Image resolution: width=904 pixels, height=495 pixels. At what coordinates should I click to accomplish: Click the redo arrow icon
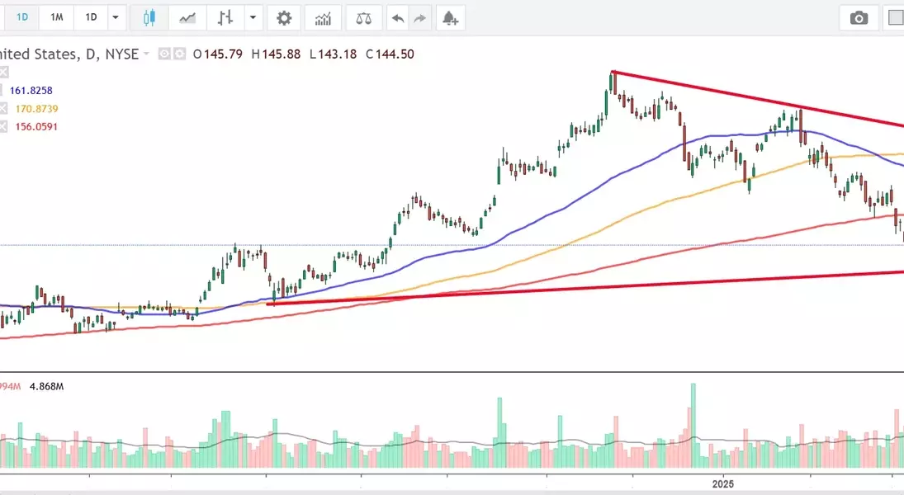[x=420, y=17]
